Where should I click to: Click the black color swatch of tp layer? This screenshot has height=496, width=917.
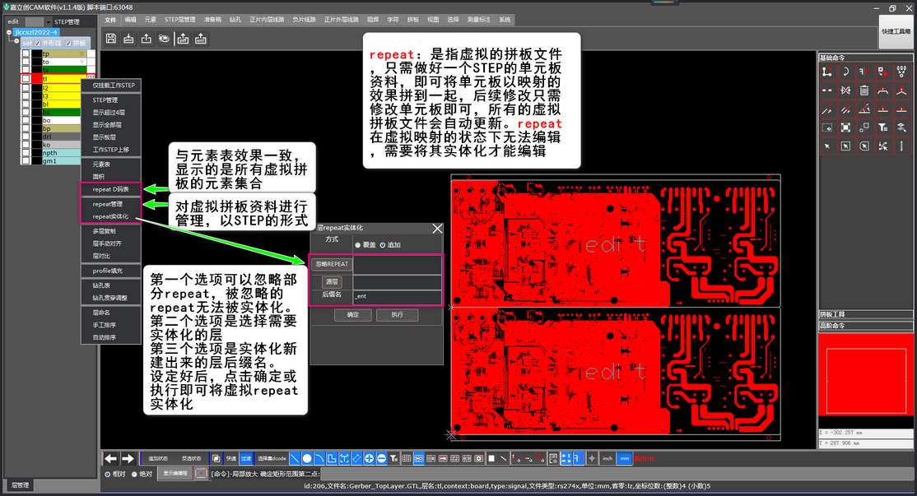click(37, 53)
